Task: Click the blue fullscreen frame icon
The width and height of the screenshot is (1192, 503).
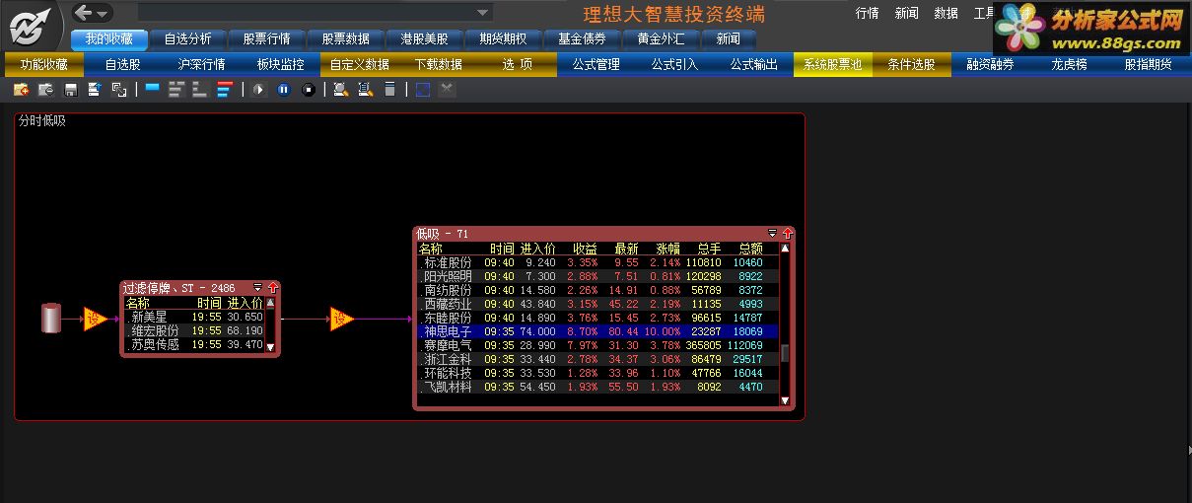Action: (422, 90)
